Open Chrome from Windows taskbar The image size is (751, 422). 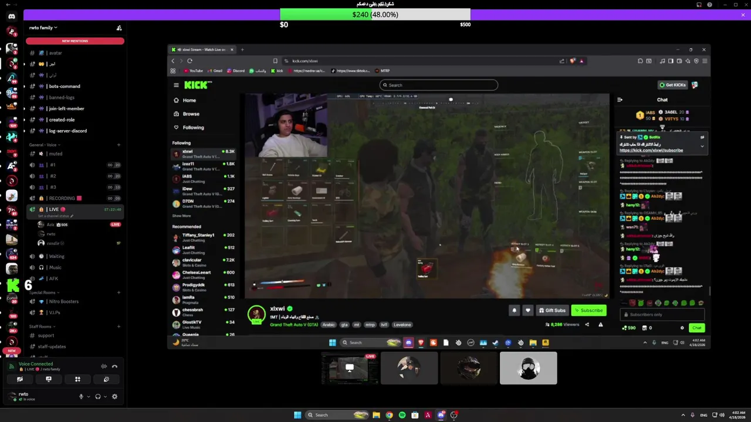(389, 415)
